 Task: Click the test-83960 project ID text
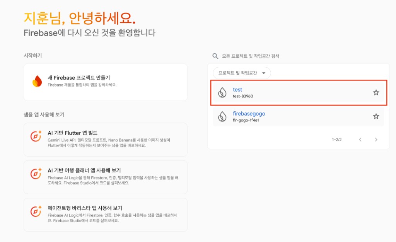pyautogui.click(x=243, y=96)
